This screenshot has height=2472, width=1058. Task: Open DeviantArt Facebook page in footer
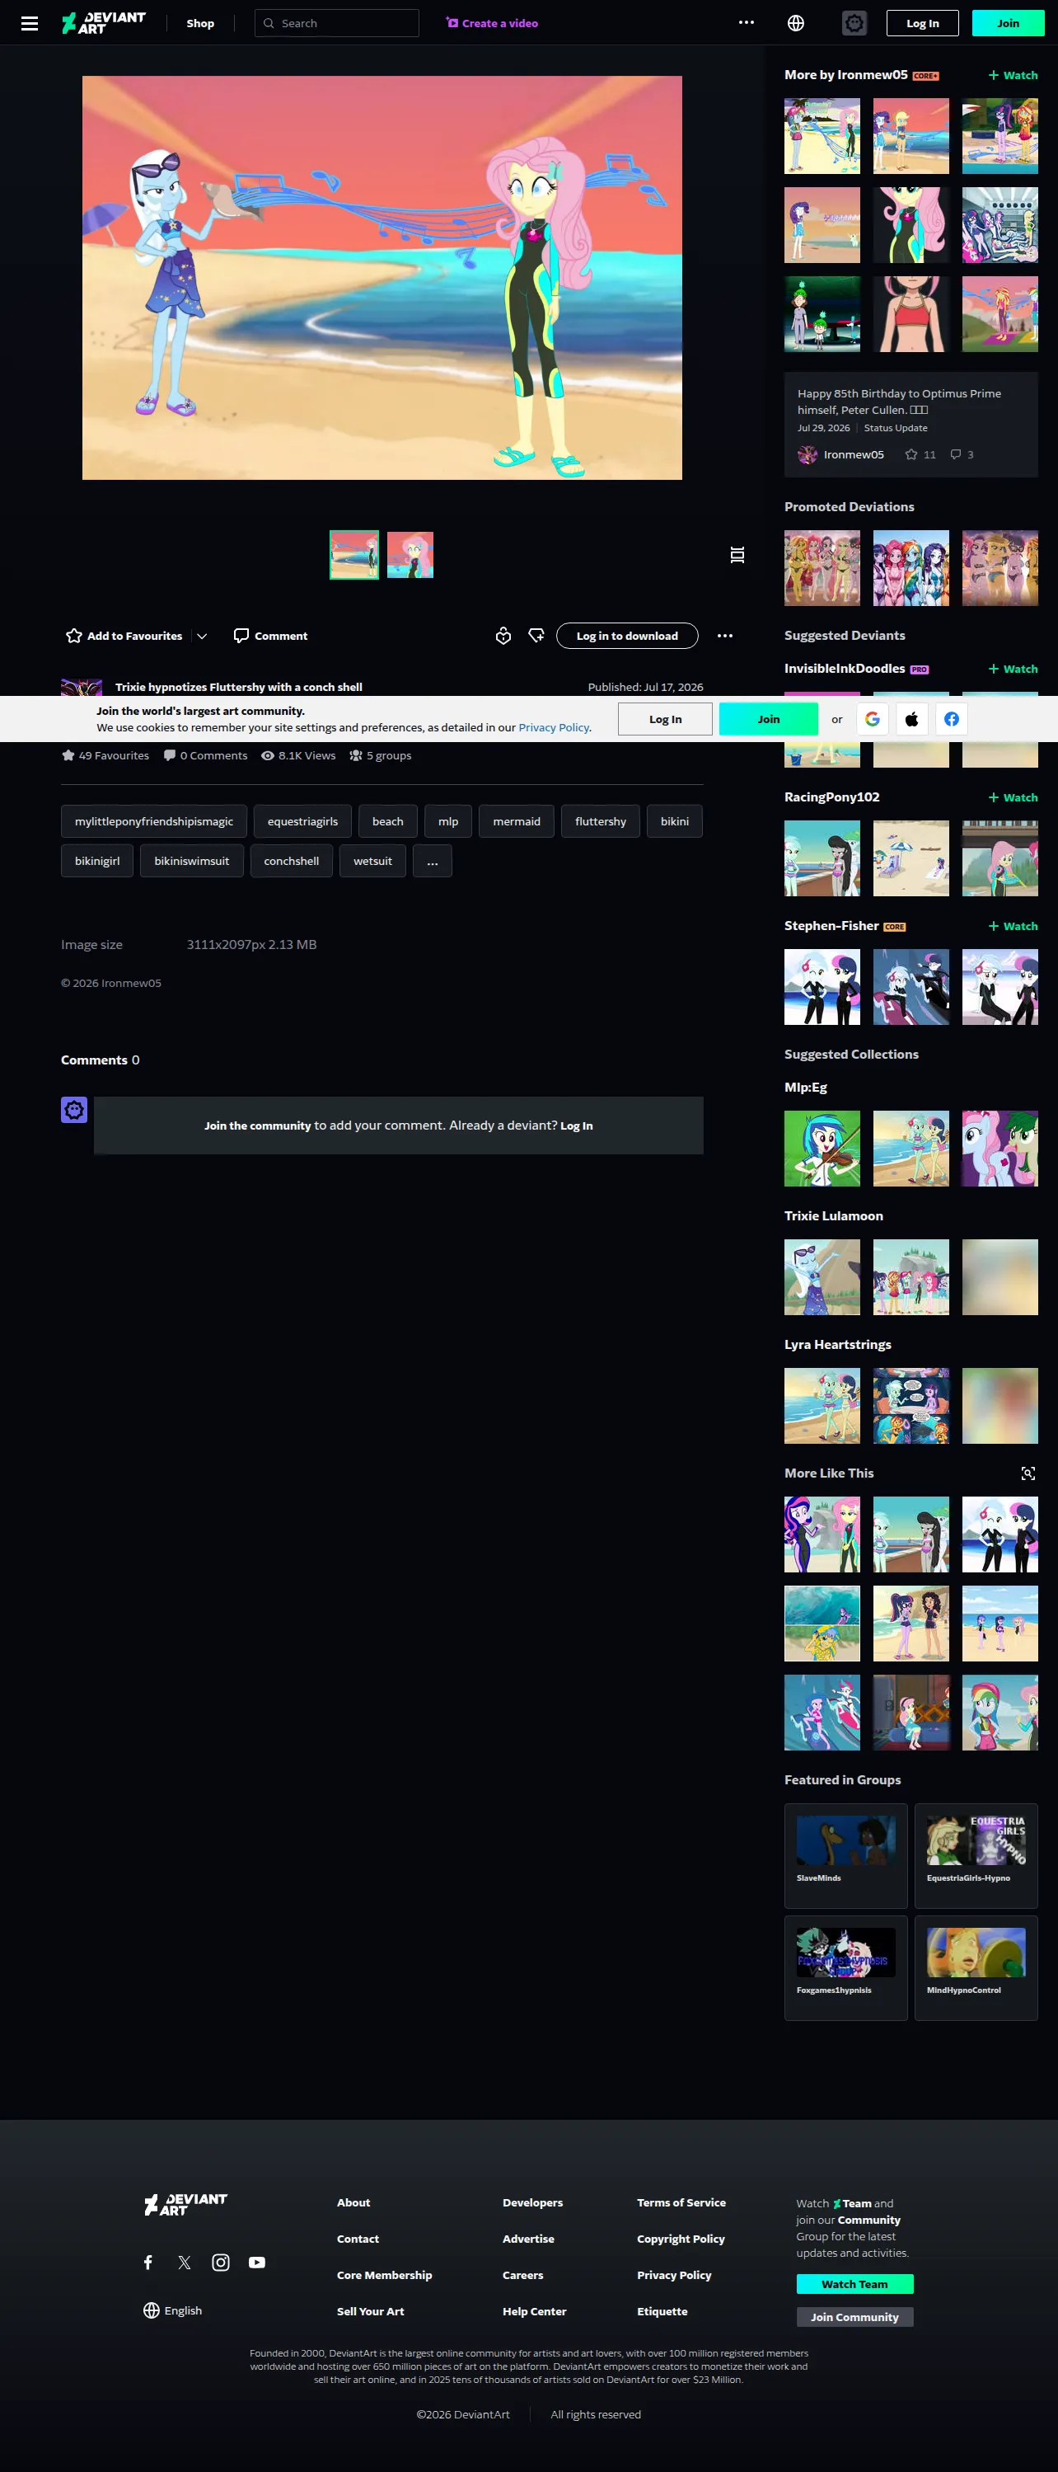click(147, 2262)
